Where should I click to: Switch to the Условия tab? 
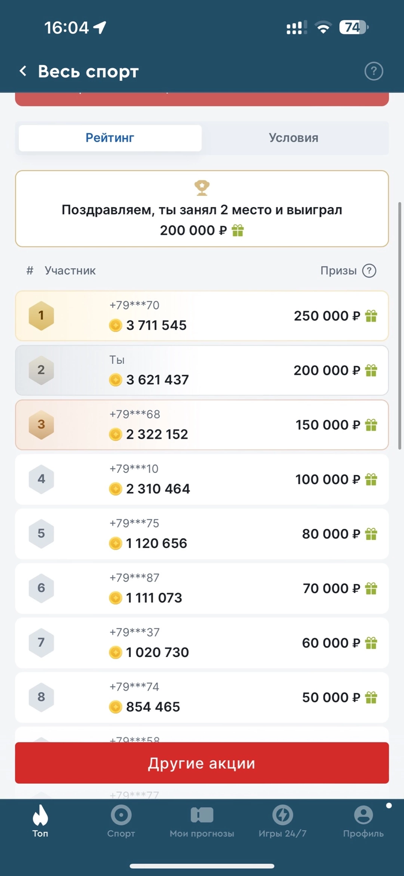click(294, 138)
